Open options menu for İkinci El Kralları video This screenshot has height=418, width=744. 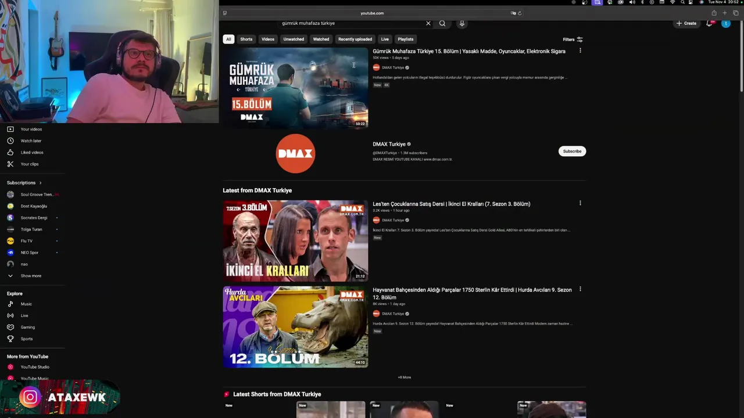click(x=580, y=203)
